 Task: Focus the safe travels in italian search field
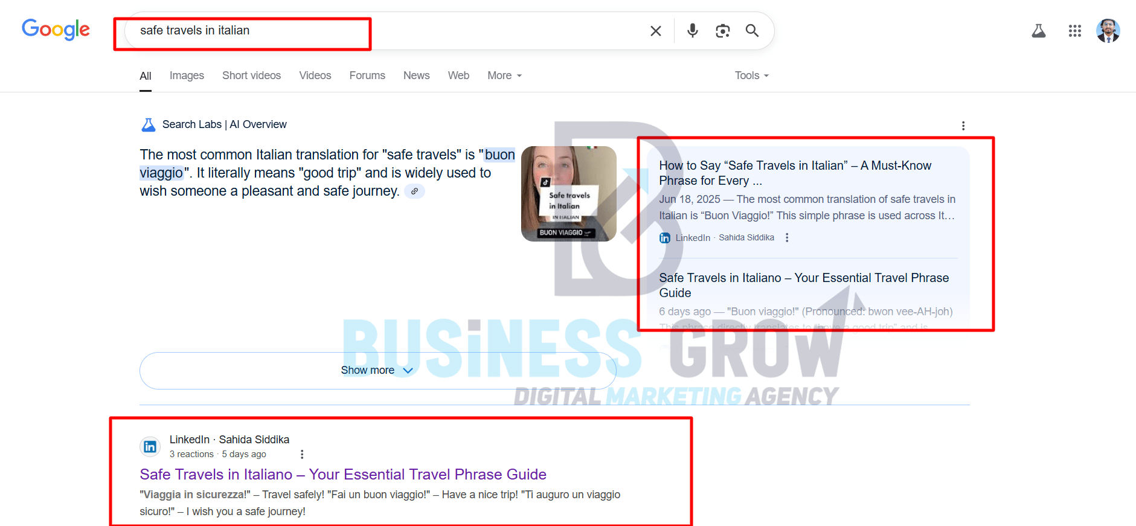pyautogui.click(x=387, y=31)
